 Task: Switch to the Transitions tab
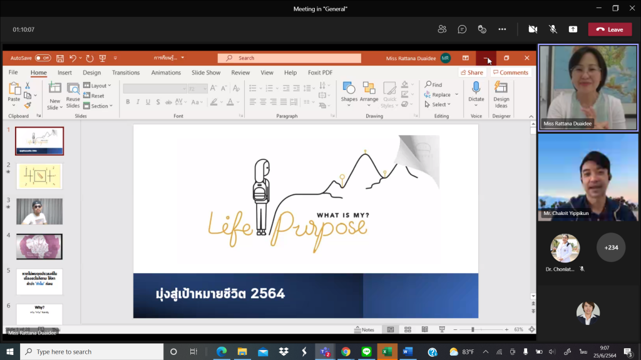[126, 72]
